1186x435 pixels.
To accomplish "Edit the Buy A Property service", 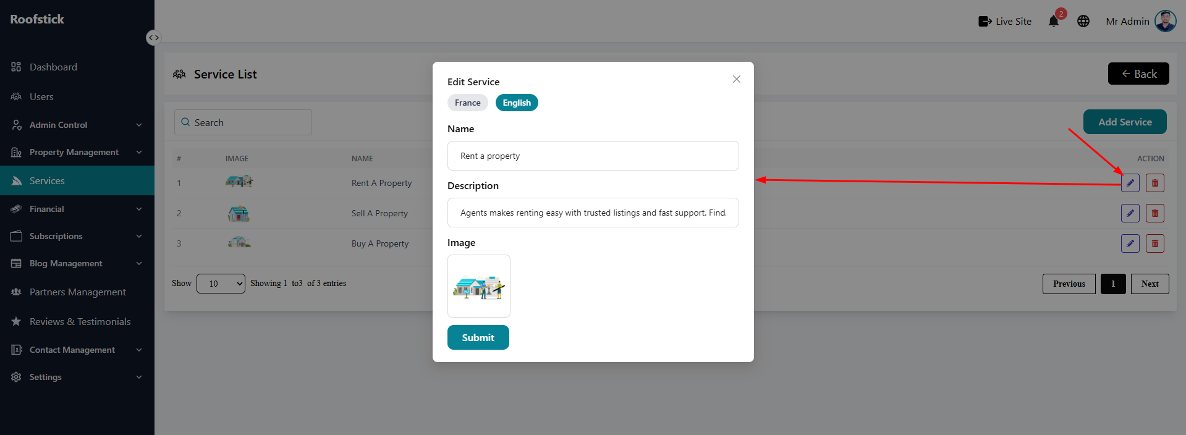I will pos(1130,243).
